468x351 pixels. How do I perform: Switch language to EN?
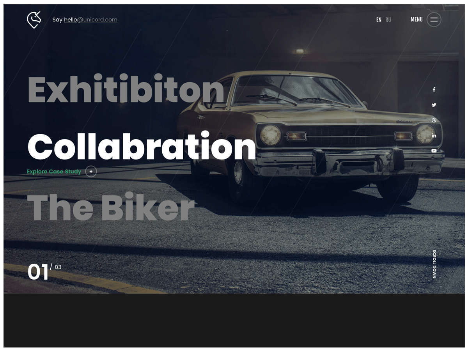(379, 20)
